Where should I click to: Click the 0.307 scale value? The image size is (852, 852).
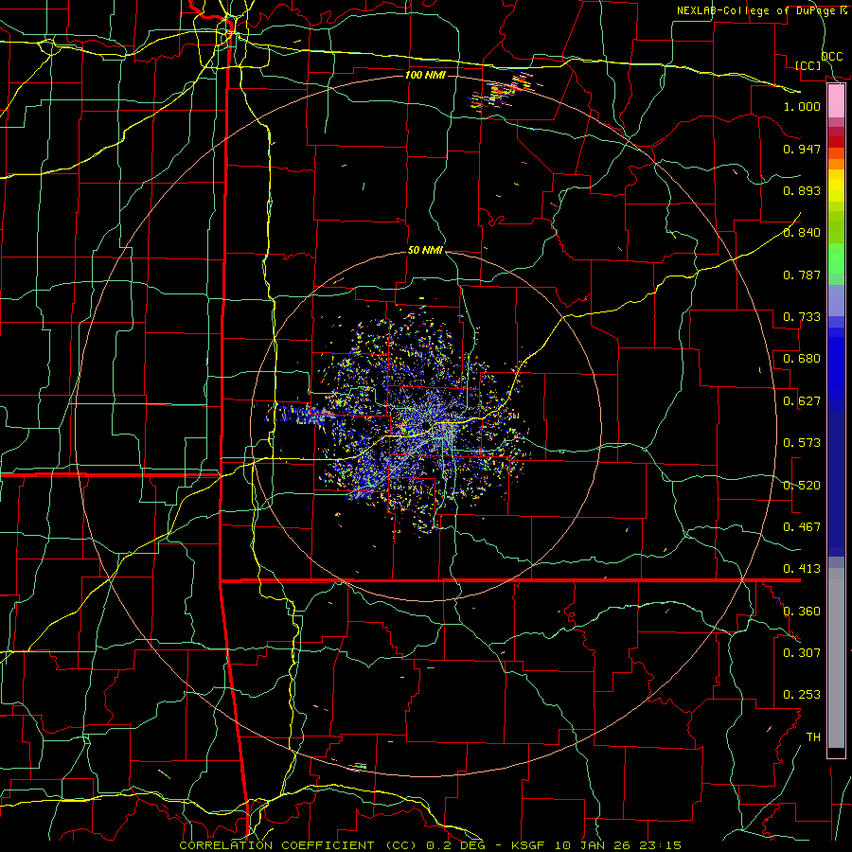(x=802, y=653)
